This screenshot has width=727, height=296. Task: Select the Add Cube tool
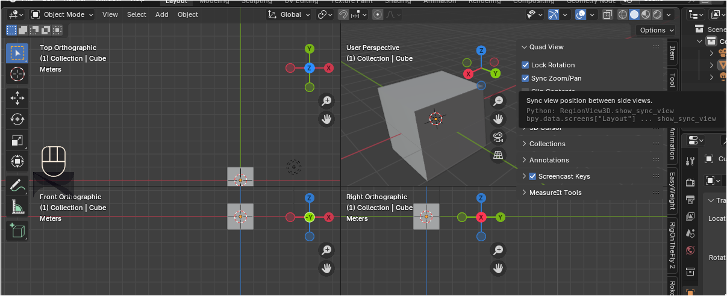tap(17, 230)
